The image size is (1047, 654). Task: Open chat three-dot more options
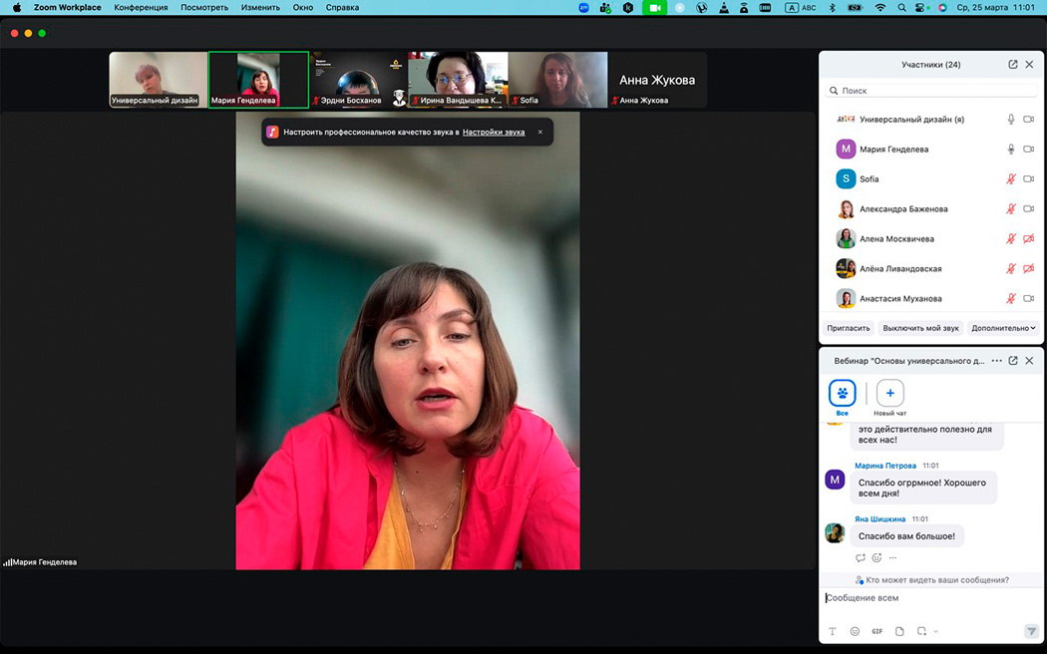tap(996, 361)
